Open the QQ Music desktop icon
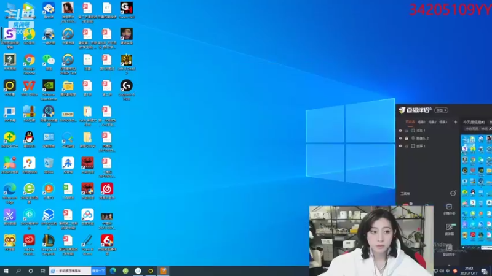 (29, 34)
